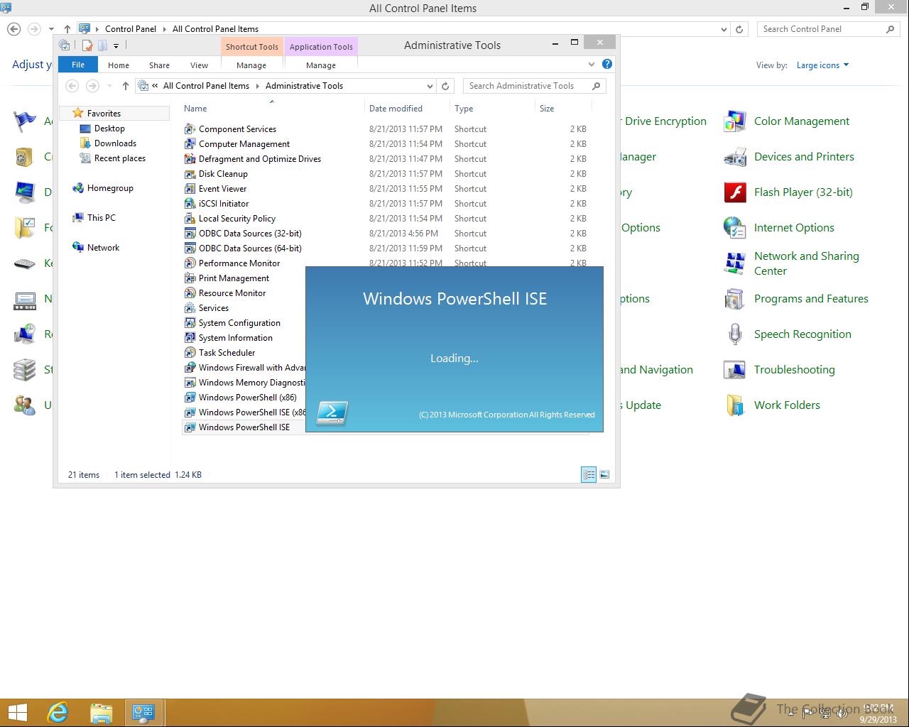Open Troubleshooting icon
This screenshot has width=909, height=727.
(x=735, y=370)
